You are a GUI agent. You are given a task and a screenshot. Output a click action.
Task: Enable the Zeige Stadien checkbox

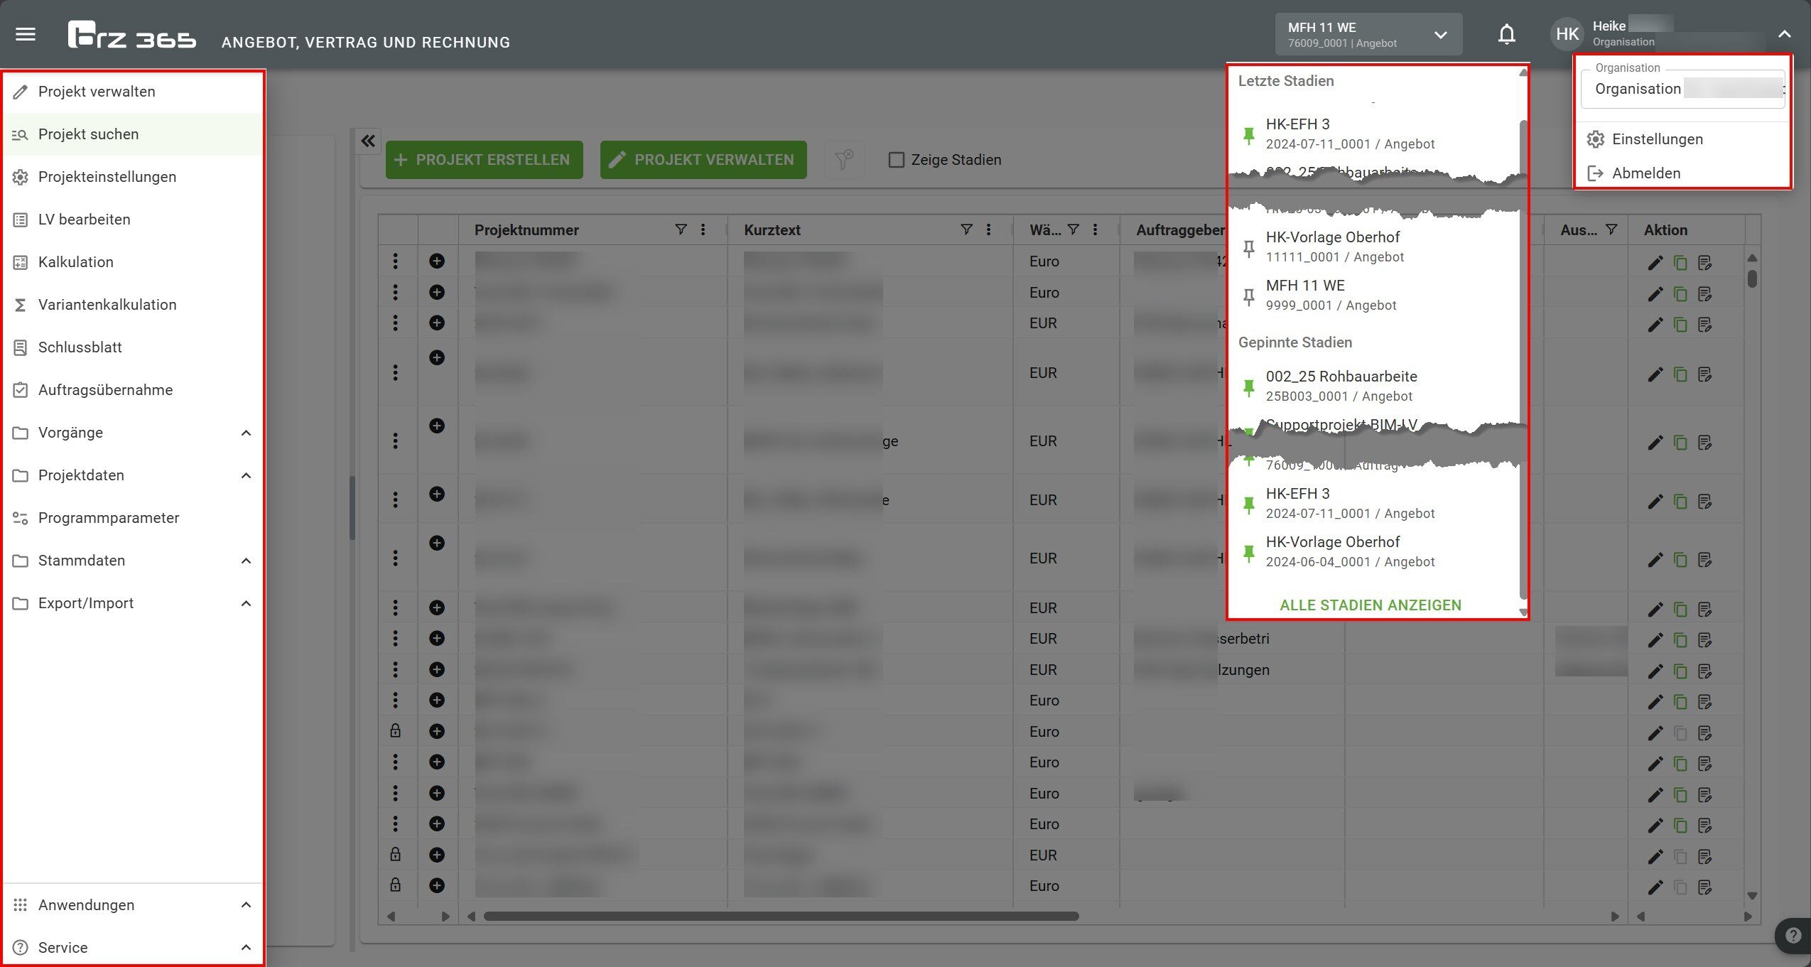pos(897,160)
